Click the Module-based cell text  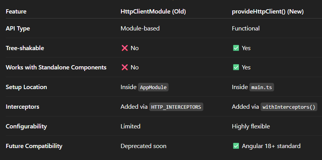click(x=140, y=28)
